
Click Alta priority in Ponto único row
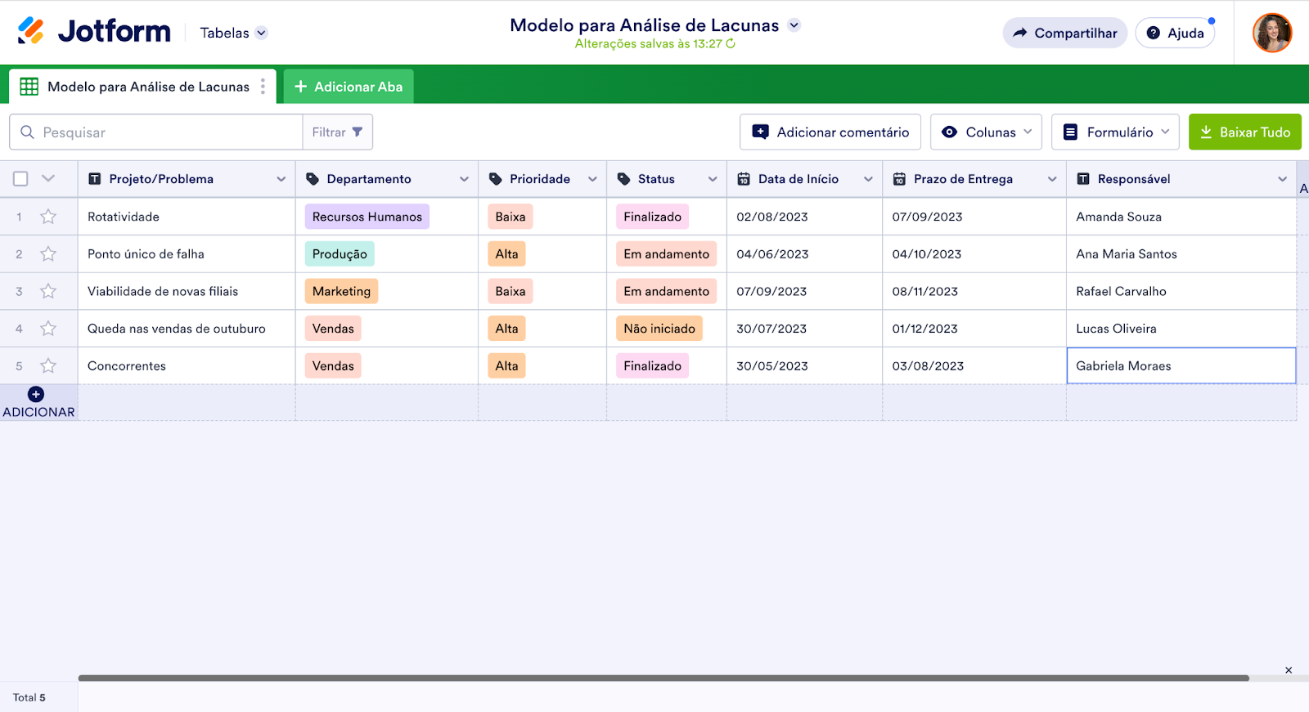point(506,254)
